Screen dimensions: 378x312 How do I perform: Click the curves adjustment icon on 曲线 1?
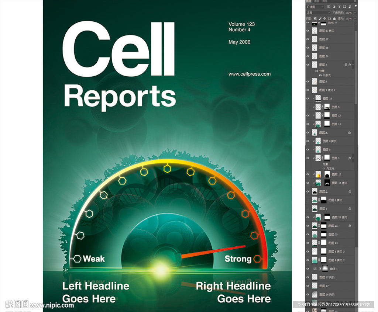coord(315,268)
